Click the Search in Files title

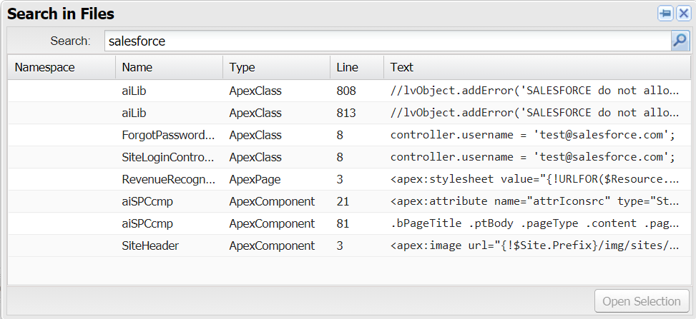click(61, 14)
